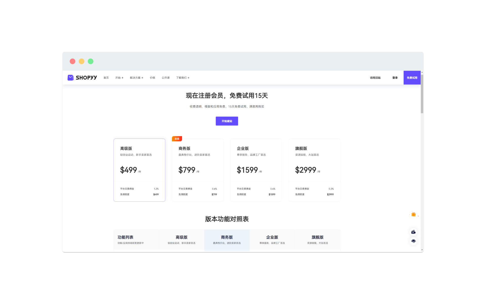Expand the 解决方案 dropdown menu
Screen dimensions: 486x304
click(136, 78)
